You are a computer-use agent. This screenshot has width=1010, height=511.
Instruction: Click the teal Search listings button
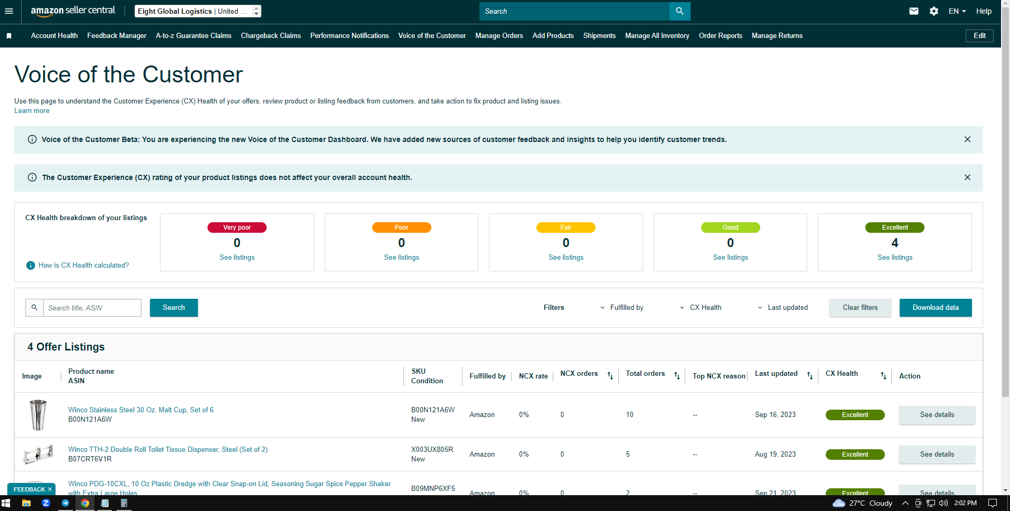174,308
